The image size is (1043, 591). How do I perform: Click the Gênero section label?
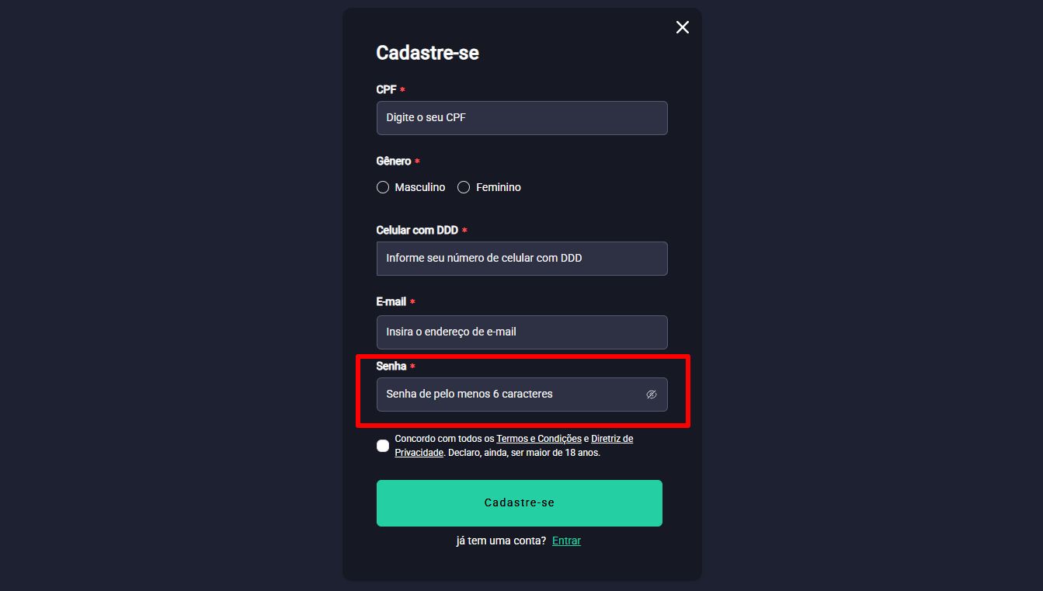pyautogui.click(x=394, y=162)
